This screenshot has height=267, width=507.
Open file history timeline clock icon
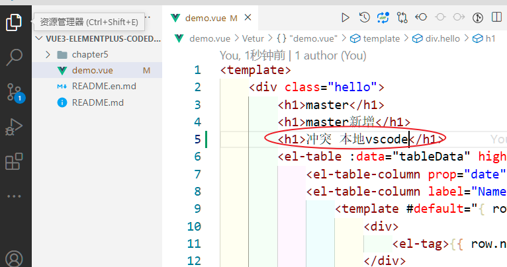tap(365, 17)
